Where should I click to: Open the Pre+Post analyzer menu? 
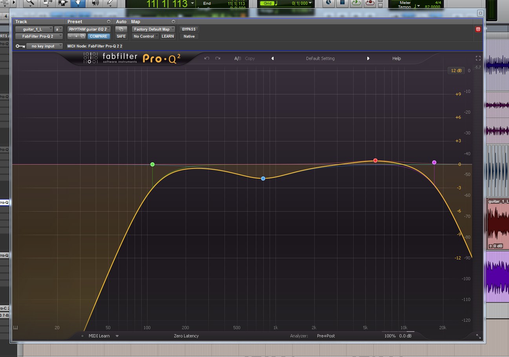(326, 336)
